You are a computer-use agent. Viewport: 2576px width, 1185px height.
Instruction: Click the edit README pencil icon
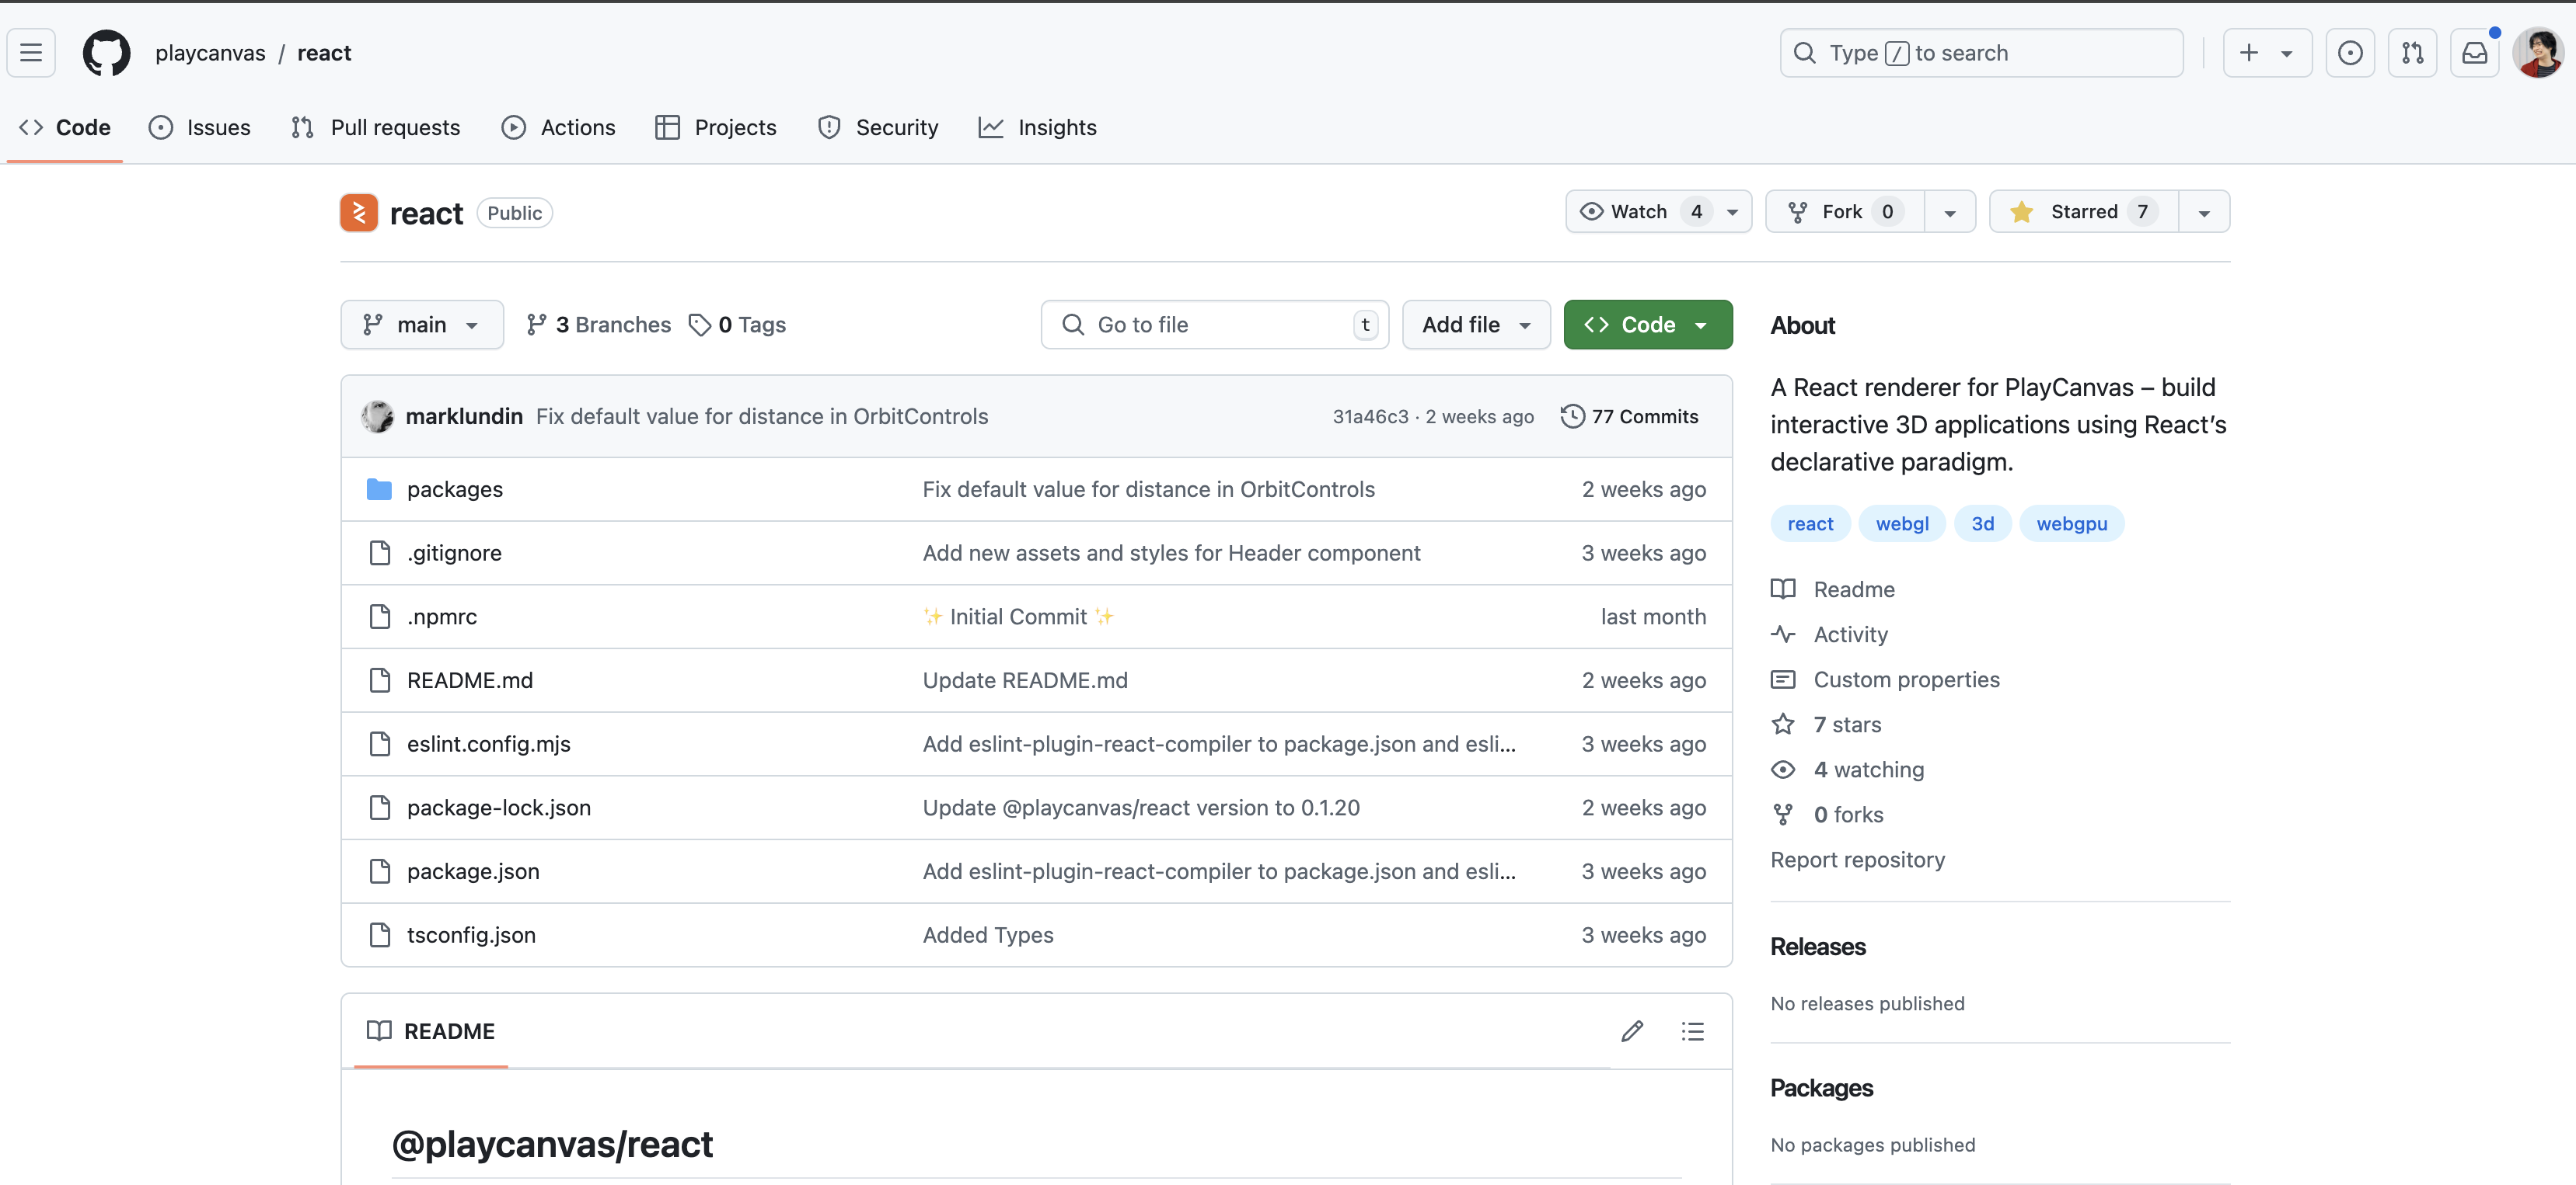click(x=1630, y=1030)
